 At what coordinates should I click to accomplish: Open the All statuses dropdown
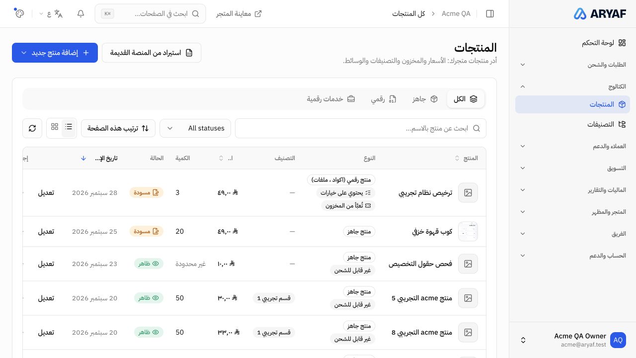195,128
